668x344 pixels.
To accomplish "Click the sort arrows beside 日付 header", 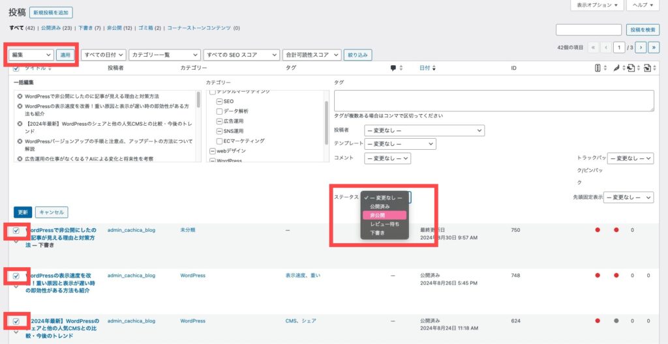I will (x=434, y=68).
